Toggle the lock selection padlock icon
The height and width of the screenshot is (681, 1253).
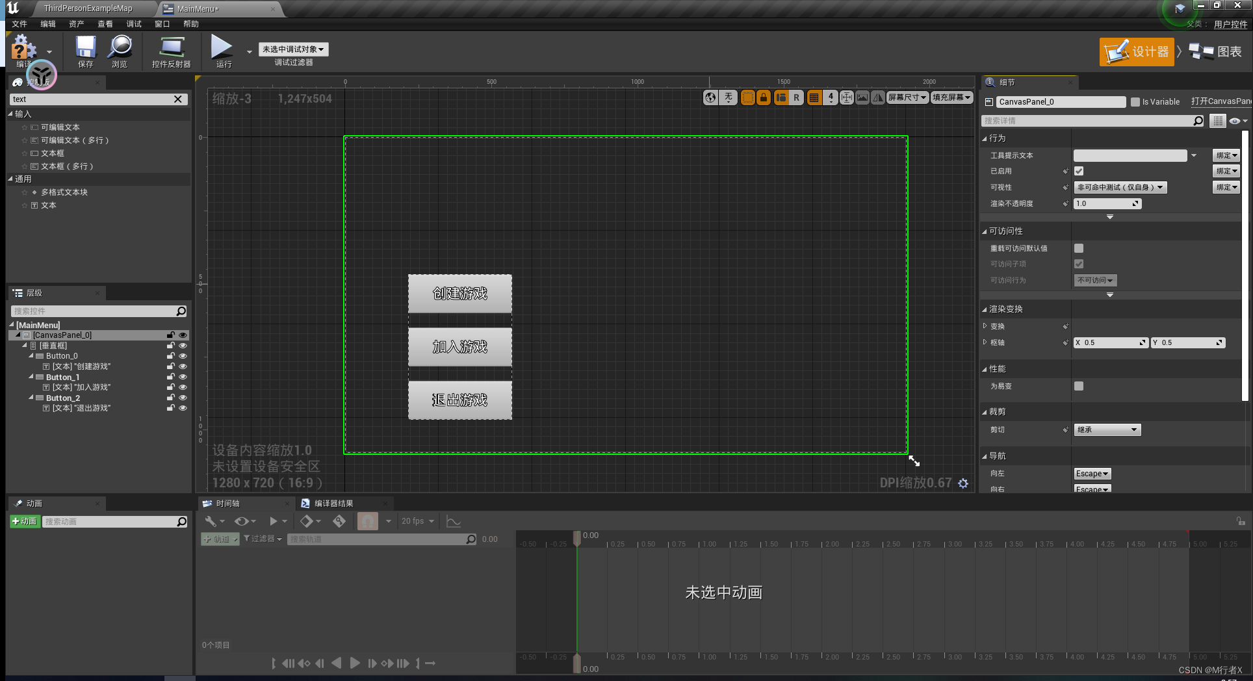click(764, 97)
